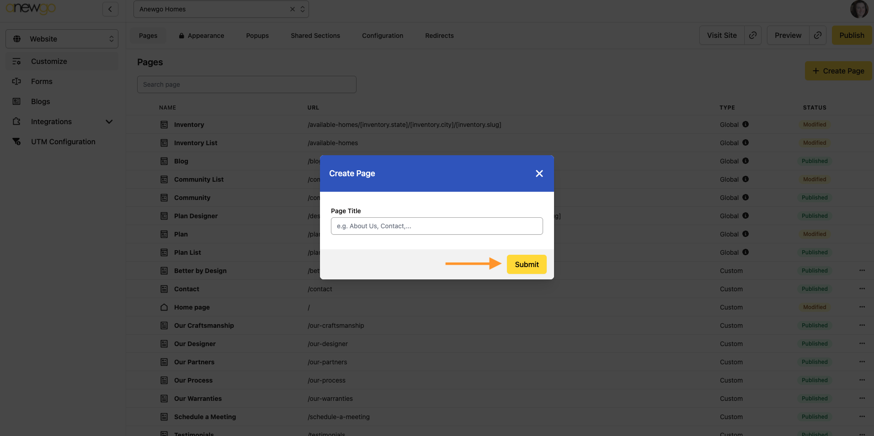Open Customize in the sidebar
The image size is (874, 436).
pos(62,61)
